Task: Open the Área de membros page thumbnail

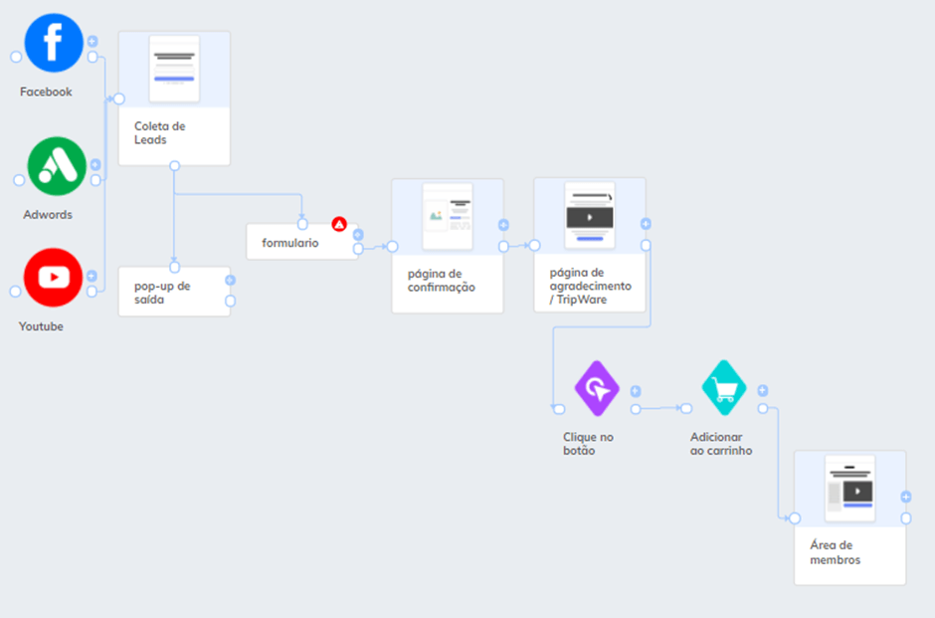Action: 849,489
